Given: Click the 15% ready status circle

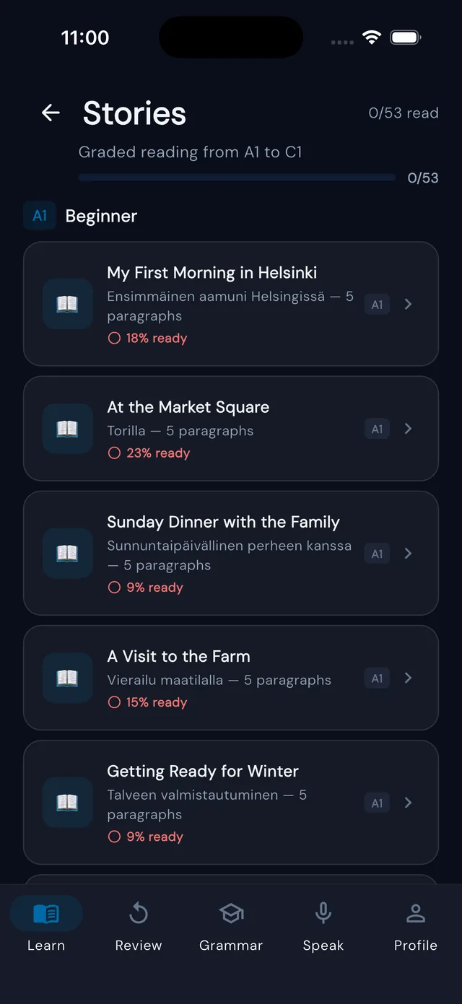Looking at the screenshot, I should tap(114, 702).
